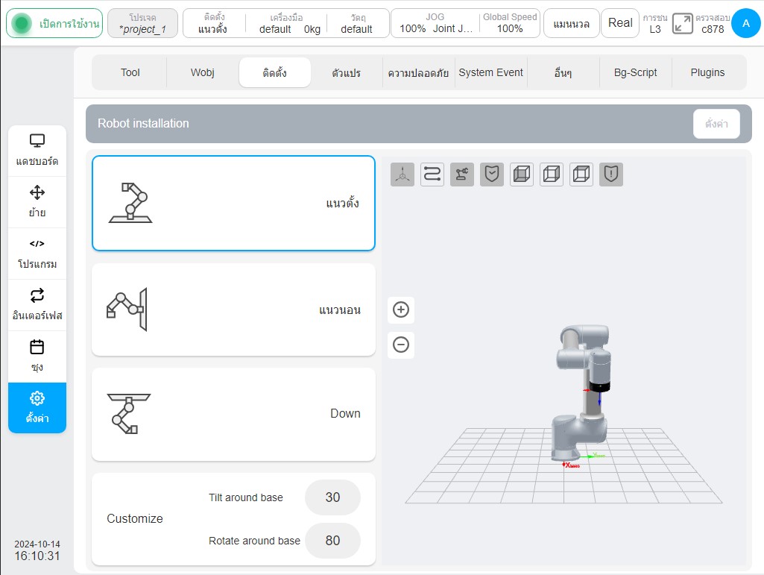The width and height of the screenshot is (764, 575).
Task: Click the robot arm 3D model
Action: [x=582, y=392]
